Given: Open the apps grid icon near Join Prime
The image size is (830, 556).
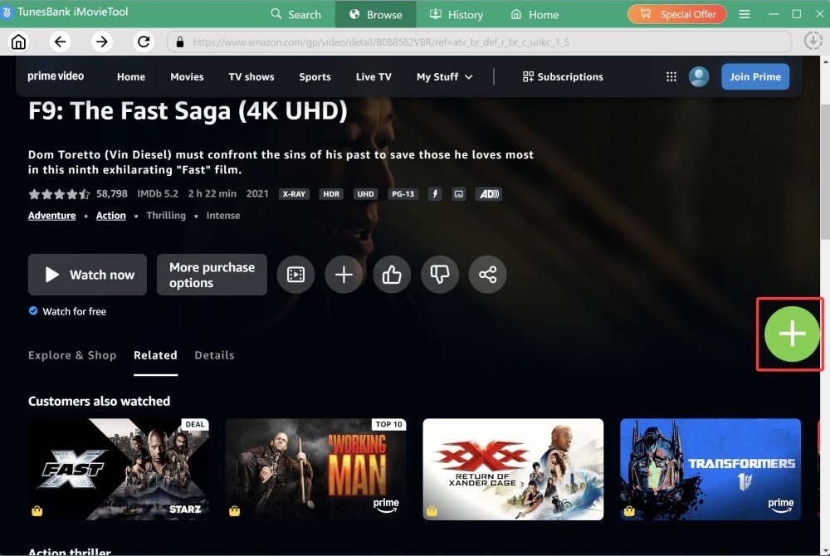Looking at the screenshot, I should (x=671, y=76).
